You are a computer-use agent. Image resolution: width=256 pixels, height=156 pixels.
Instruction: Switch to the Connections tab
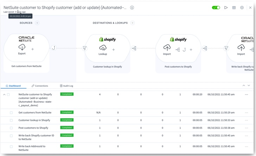40,86
